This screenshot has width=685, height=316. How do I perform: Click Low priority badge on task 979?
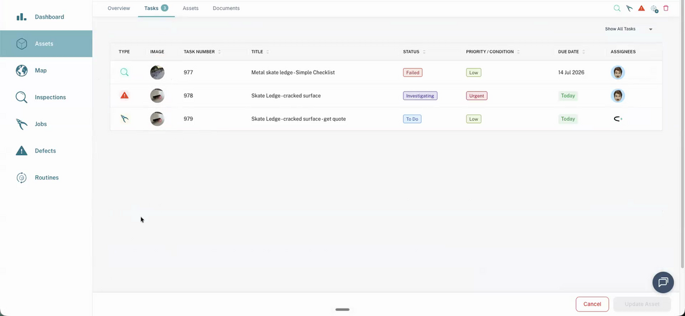473,119
